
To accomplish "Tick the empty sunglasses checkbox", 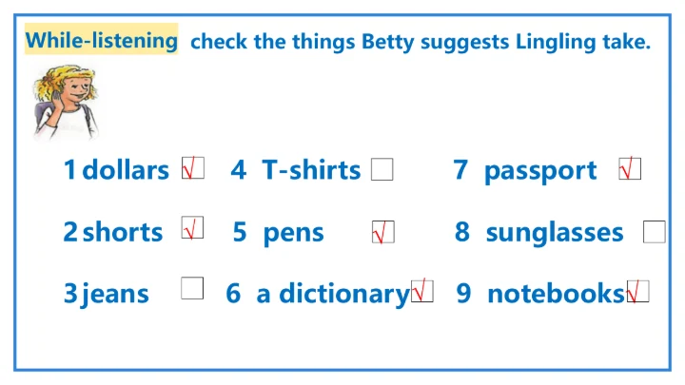I will coord(654,232).
